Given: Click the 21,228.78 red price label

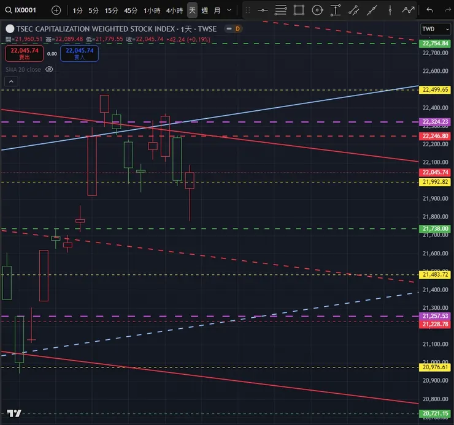Looking at the screenshot, I should pyautogui.click(x=435, y=324).
